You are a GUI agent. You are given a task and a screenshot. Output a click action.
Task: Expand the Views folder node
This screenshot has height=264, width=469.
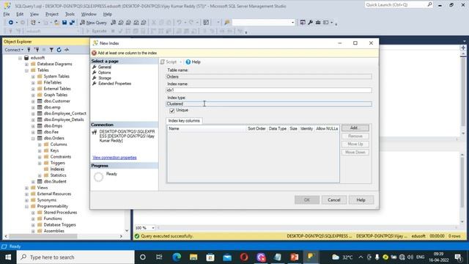(26, 188)
